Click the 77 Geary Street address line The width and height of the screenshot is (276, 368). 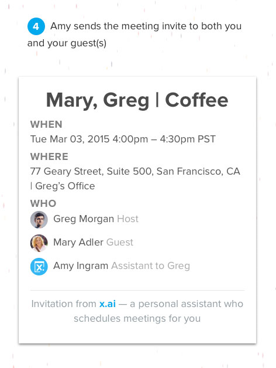pos(135,171)
